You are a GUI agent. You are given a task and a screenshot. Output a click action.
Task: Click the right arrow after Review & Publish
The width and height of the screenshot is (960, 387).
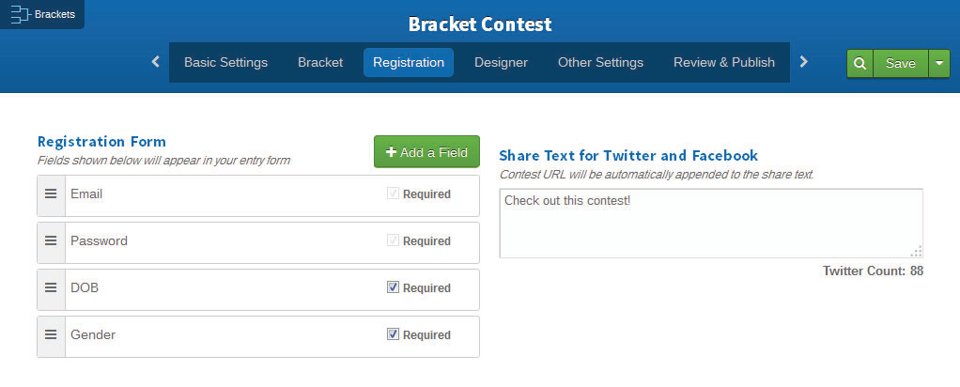804,62
